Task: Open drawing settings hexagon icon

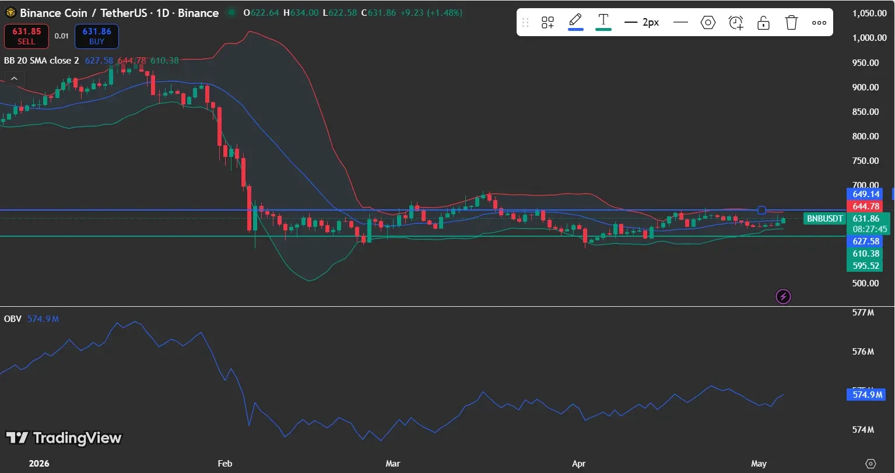Action: point(708,23)
